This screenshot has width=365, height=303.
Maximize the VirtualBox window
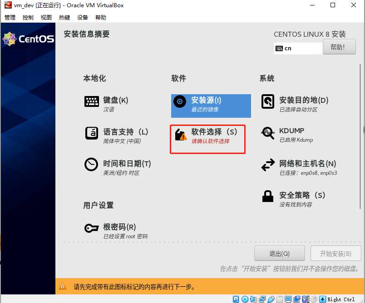pyautogui.click(x=333, y=5)
